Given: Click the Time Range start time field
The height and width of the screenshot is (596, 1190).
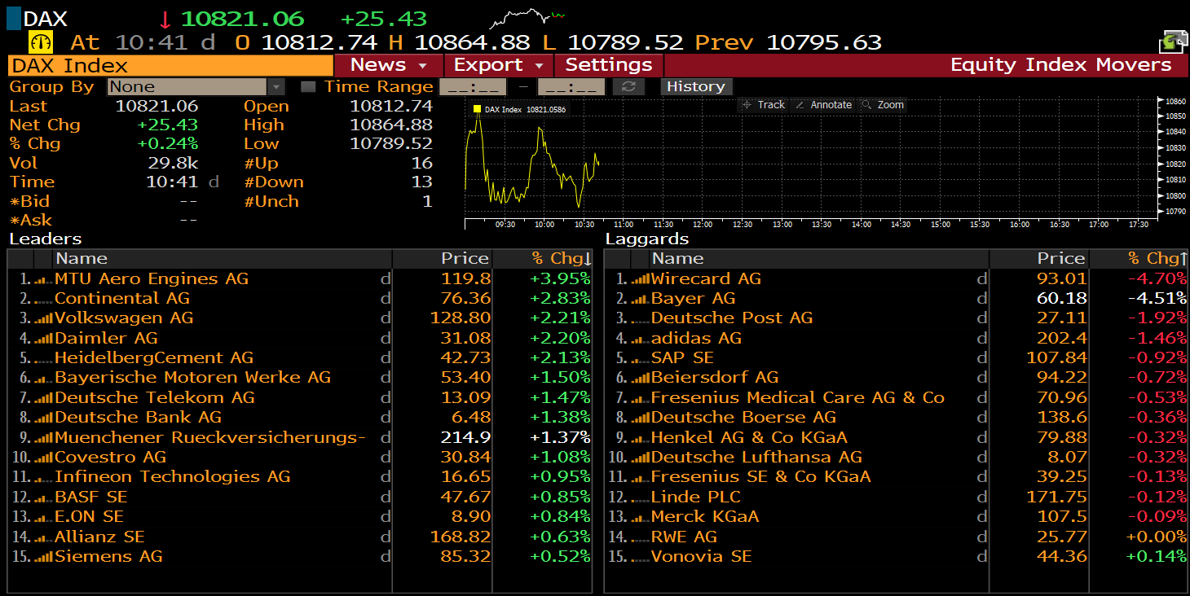Looking at the screenshot, I should point(473,87).
